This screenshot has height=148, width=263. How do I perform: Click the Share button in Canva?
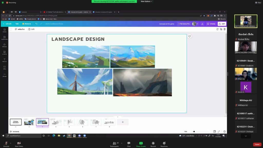point(222,24)
